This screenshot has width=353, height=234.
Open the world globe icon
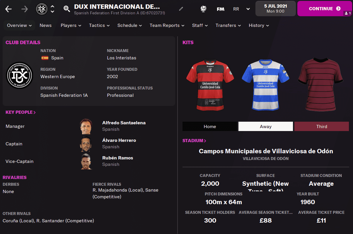point(203,9)
